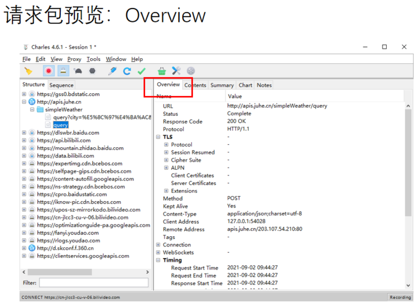Viewport: 419px width, 303px height.
Task: Switch to the Sequence tab
Action: (x=61, y=85)
